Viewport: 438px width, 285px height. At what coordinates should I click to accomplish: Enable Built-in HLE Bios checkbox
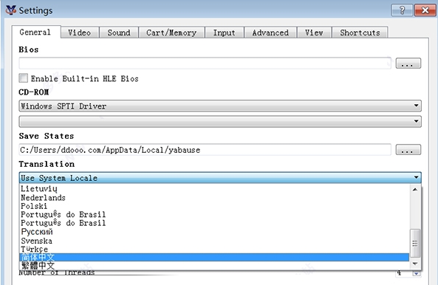tap(24, 78)
